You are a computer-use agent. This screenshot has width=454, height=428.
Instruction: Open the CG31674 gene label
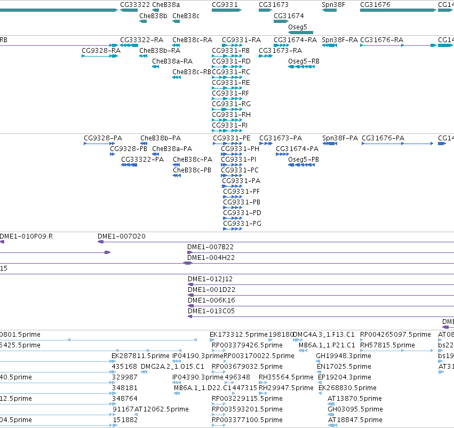[289, 16]
